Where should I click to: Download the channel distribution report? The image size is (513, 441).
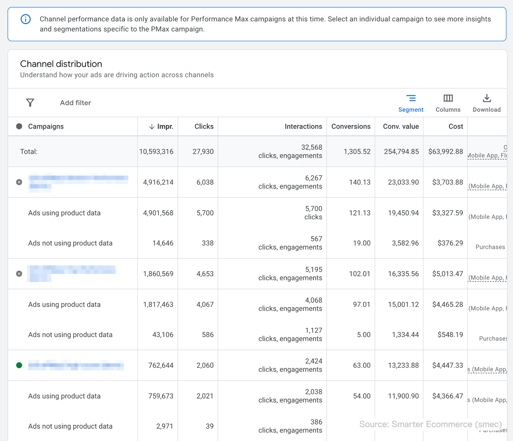click(x=486, y=103)
